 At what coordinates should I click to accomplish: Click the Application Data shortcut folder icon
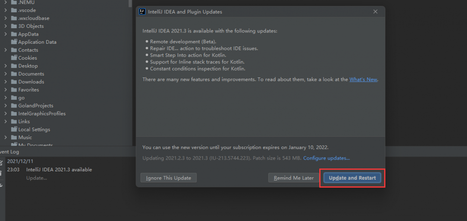tap(14, 42)
